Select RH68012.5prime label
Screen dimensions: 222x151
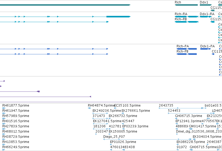(16, 132)
